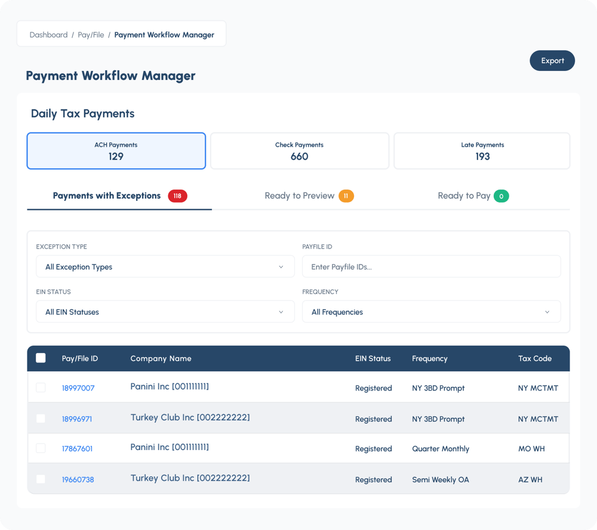597x530 pixels.
Task: Expand the All Exception Types dropdown
Action: 165,266
